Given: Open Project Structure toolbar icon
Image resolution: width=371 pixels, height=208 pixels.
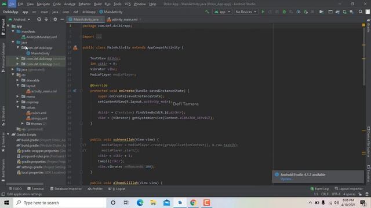Looking at the screenshot, I should 321,12.
